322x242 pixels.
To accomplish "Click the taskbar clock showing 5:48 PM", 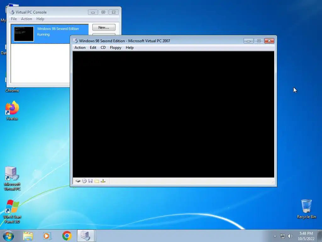I will coord(306,236).
